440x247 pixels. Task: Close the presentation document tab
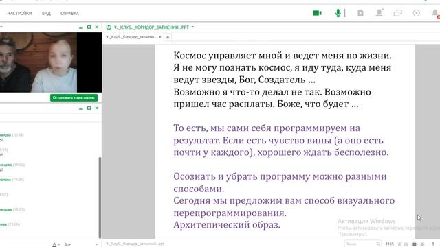(x=160, y=37)
